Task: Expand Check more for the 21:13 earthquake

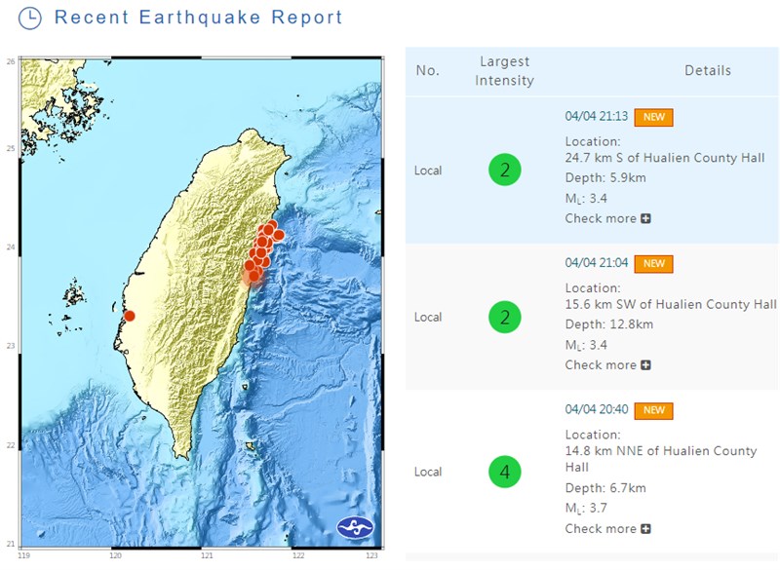Action: click(607, 218)
